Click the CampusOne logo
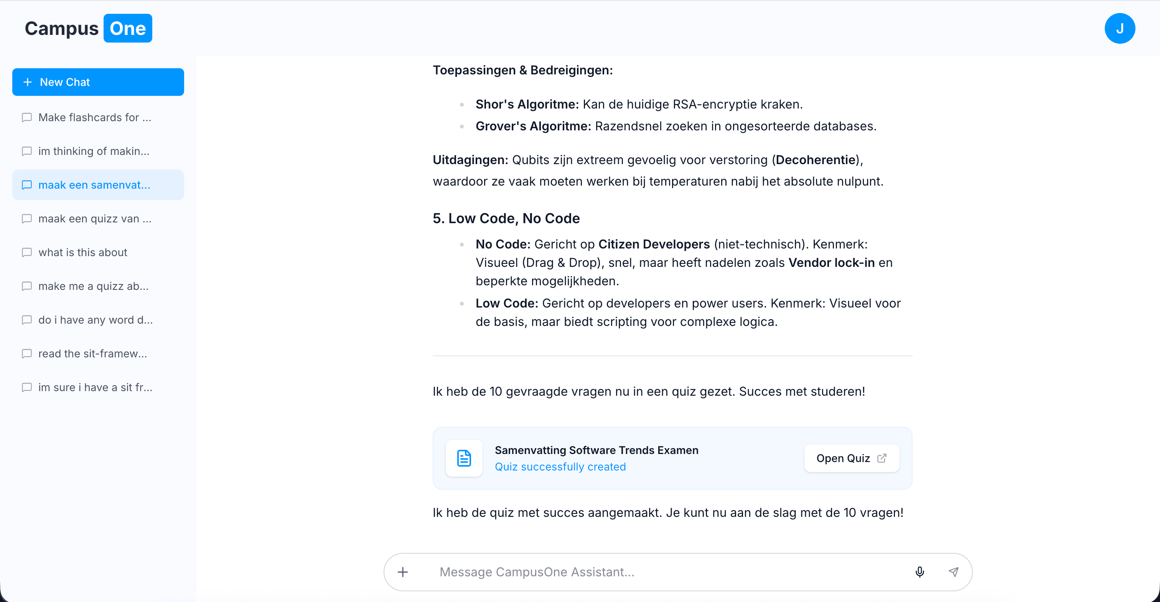 (x=88, y=28)
